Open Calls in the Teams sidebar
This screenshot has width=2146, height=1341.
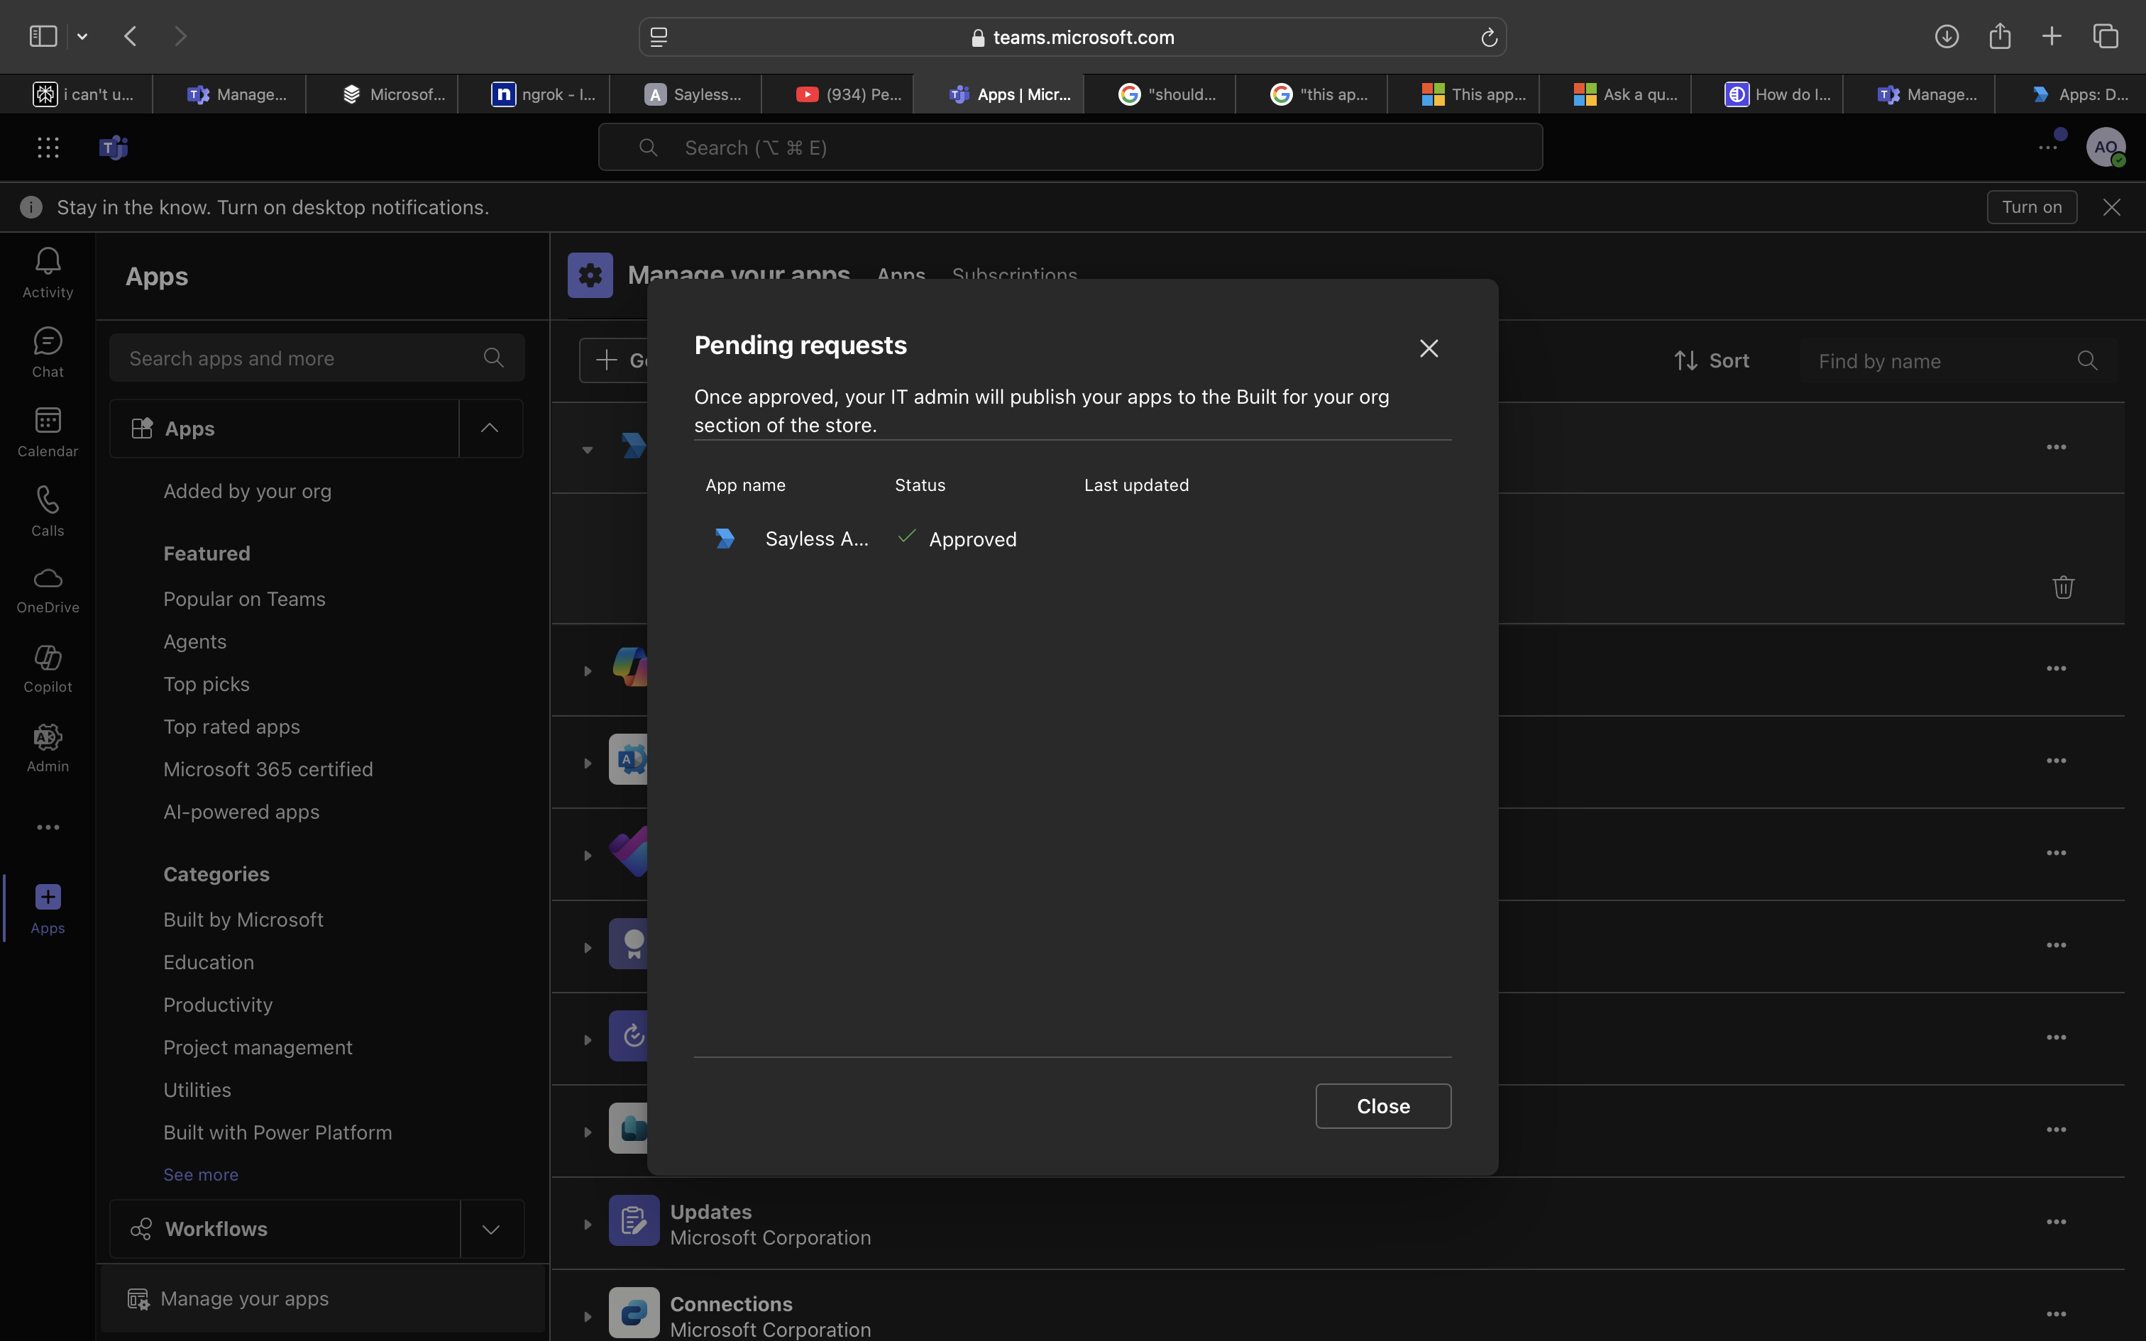point(48,511)
